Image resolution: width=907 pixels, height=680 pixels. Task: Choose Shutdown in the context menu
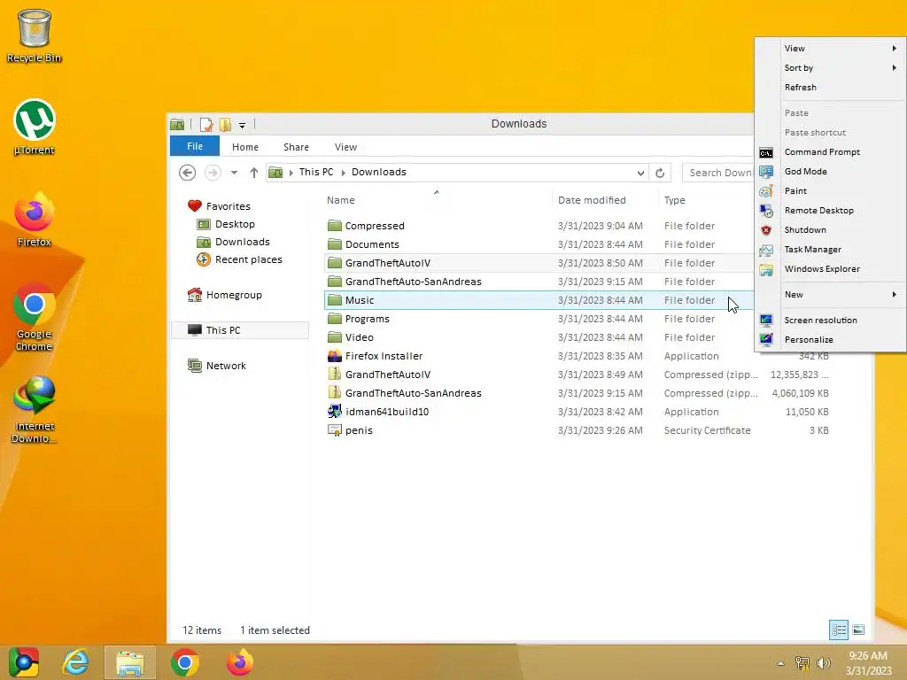click(830, 229)
